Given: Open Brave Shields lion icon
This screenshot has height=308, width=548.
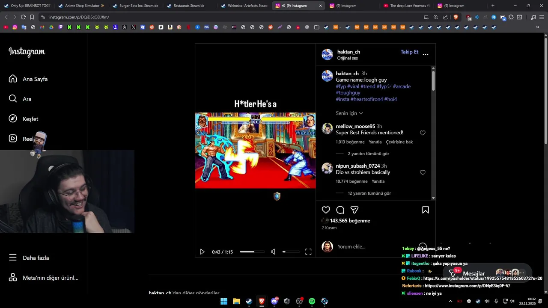Looking at the screenshot, I should [456, 17].
